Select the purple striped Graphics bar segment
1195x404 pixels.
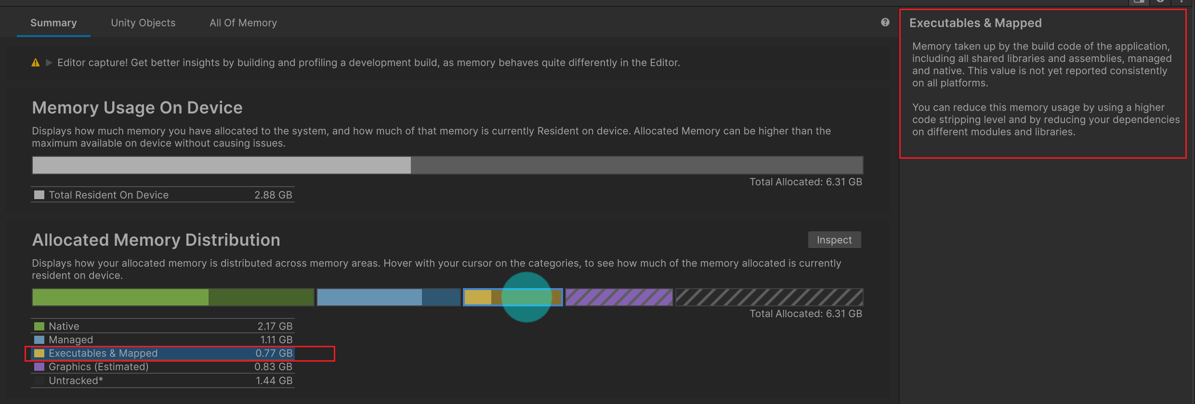tap(619, 297)
